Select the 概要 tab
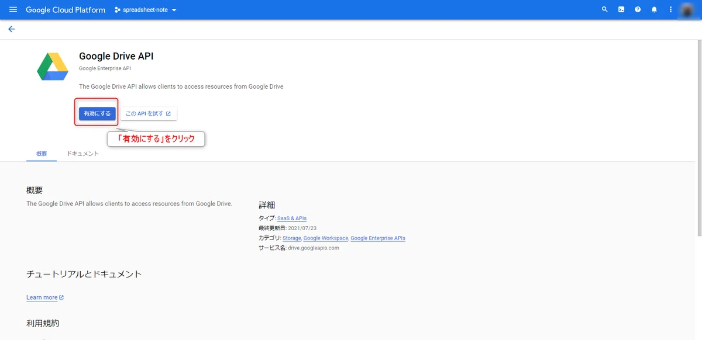 (x=42, y=154)
